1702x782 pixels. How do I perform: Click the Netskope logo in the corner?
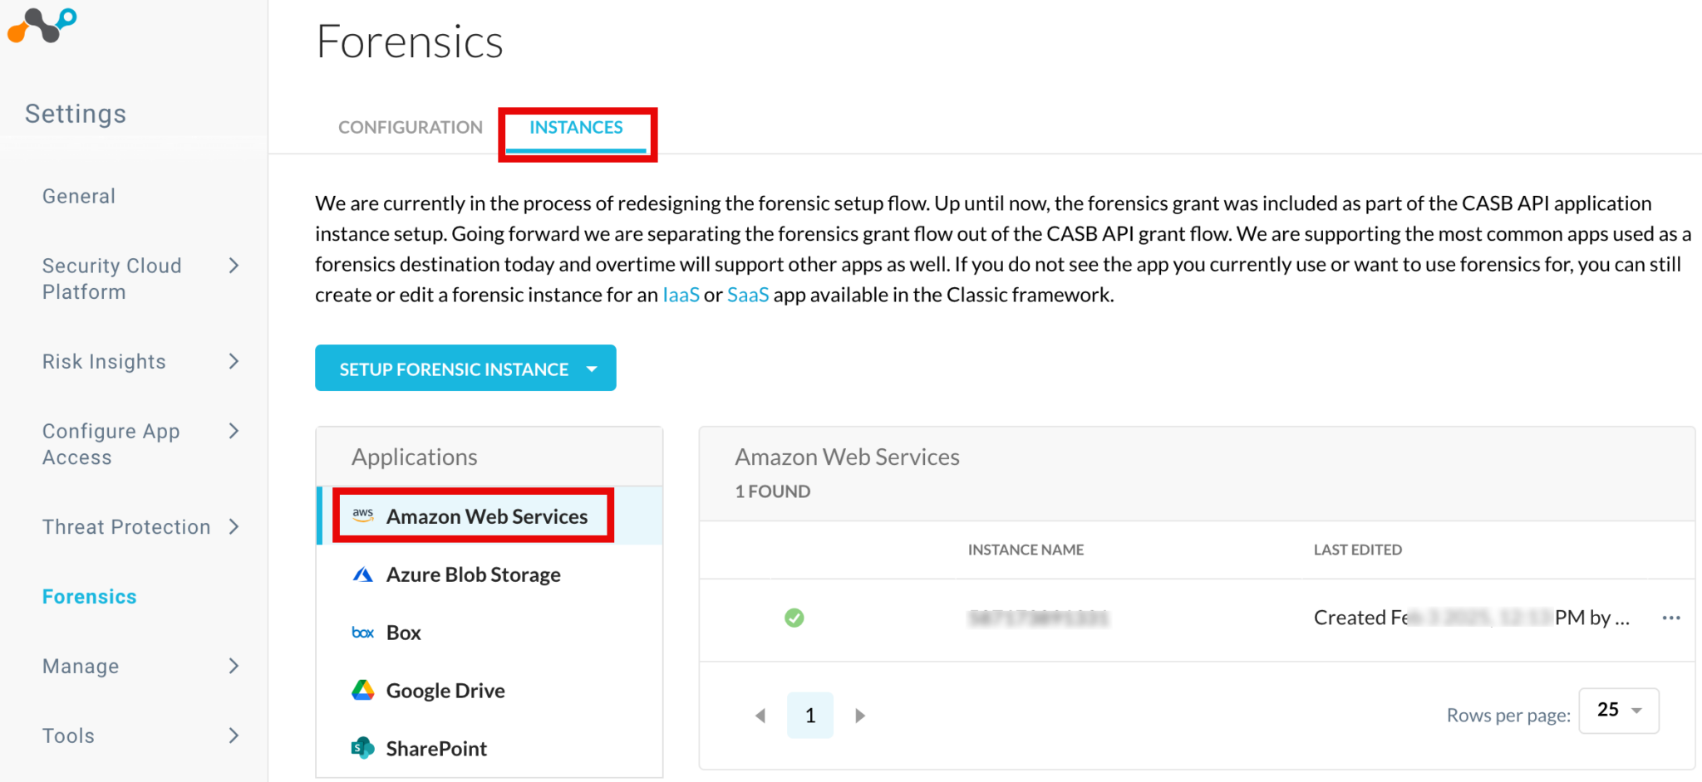[42, 26]
